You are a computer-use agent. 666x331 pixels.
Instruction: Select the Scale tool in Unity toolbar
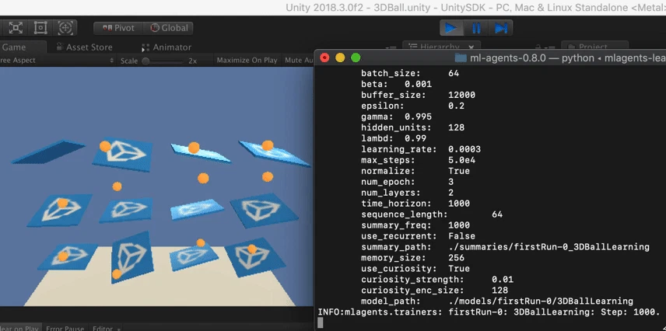click(x=16, y=28)
